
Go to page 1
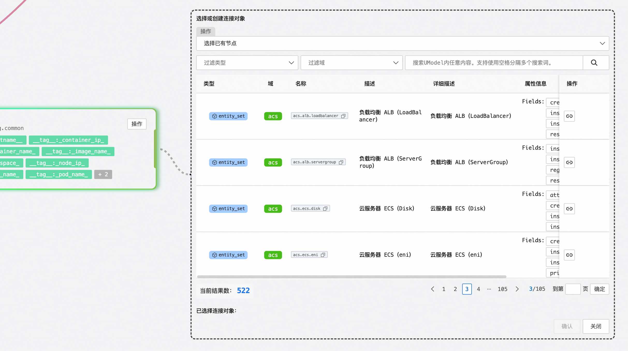[x=444, y=289]
